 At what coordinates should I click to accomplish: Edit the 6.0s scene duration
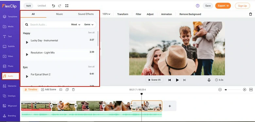(219, 80)
